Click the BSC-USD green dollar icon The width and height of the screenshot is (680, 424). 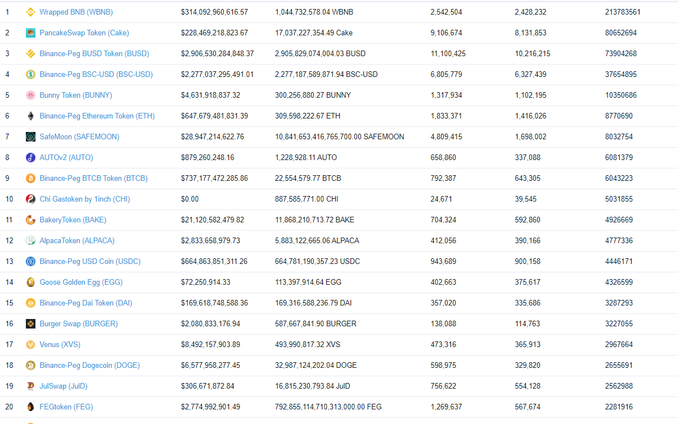point(30,74)
